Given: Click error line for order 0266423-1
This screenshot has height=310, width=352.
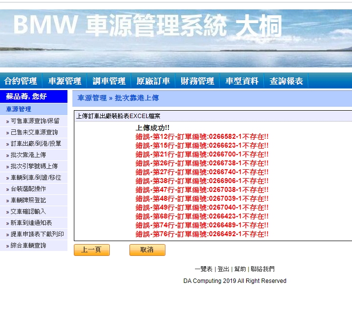Looking at the screenshot, I should point(202,216).
